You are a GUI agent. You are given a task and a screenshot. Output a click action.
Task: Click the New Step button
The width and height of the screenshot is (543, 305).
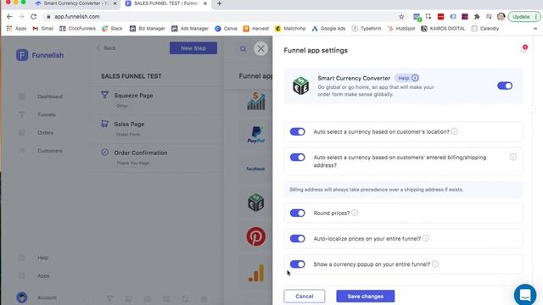(x=193, y=48)
